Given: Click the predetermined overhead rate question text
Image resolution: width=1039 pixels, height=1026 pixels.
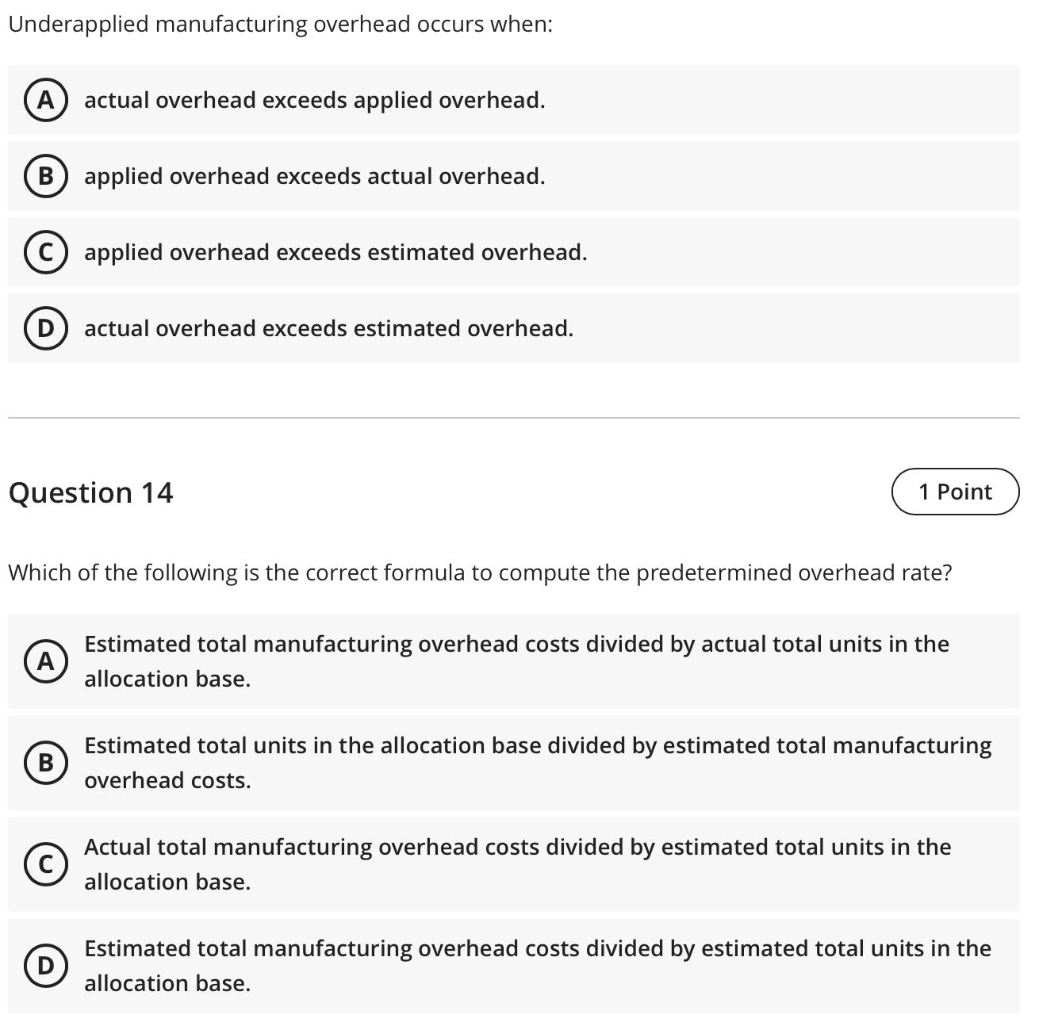Looking at the screenshot, I should pos(481,572).
